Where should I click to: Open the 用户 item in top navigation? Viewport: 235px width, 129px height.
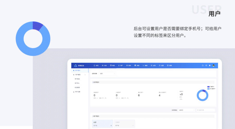[x=120, y=65]
